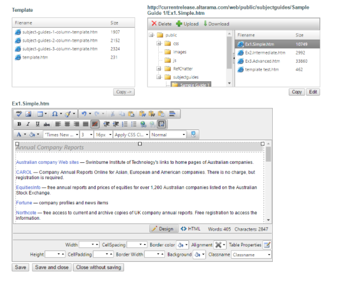Screen dimensions: 356x286
Task: Toggle strikethrough formatting
Action: [47, 124]
